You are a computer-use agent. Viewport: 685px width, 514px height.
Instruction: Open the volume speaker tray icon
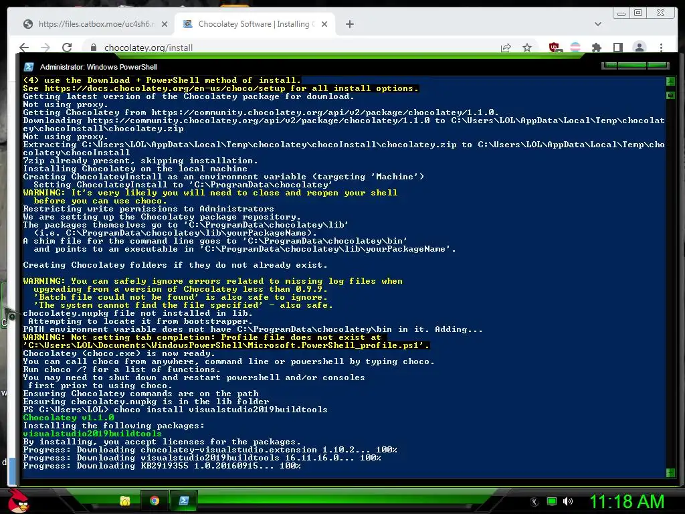coord(568,502)
